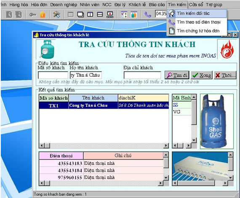The width and height of the screenshot is (240, 198).
Task: Click Mã Bình list down scroll arrow
Action: tap(194, 140)
